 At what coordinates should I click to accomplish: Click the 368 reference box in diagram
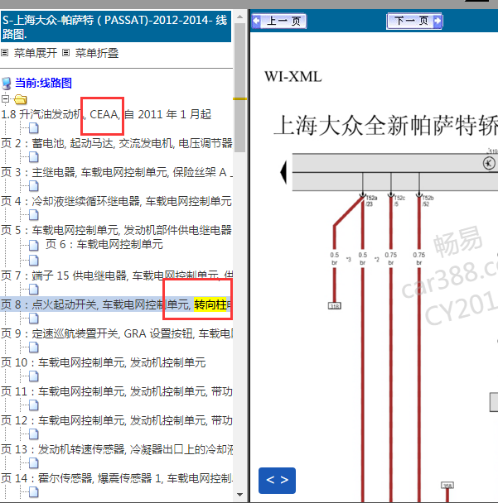click(x=447, y=486)
